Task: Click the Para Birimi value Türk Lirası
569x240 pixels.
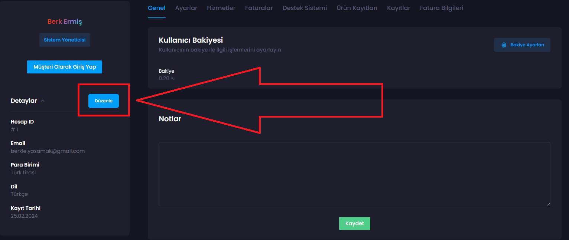Action: point(23,172)
